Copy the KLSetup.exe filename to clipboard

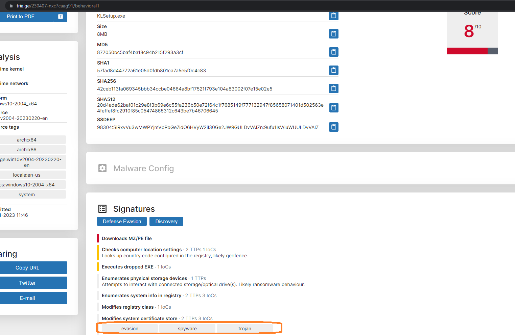click(x=334, y=16)
